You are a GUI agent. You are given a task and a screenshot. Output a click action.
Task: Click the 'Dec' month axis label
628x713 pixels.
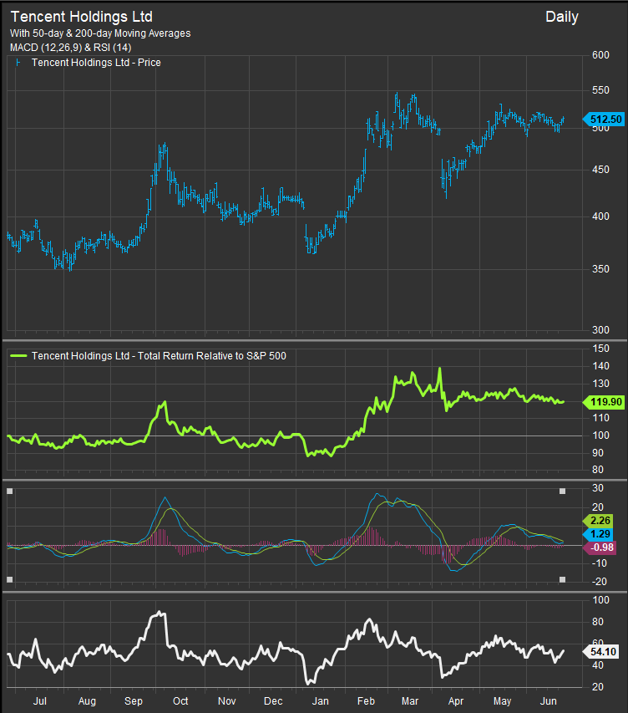273,701
